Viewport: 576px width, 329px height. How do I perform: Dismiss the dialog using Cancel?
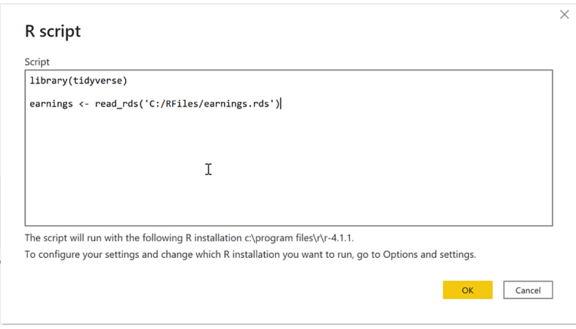click(x=528, y=290)
